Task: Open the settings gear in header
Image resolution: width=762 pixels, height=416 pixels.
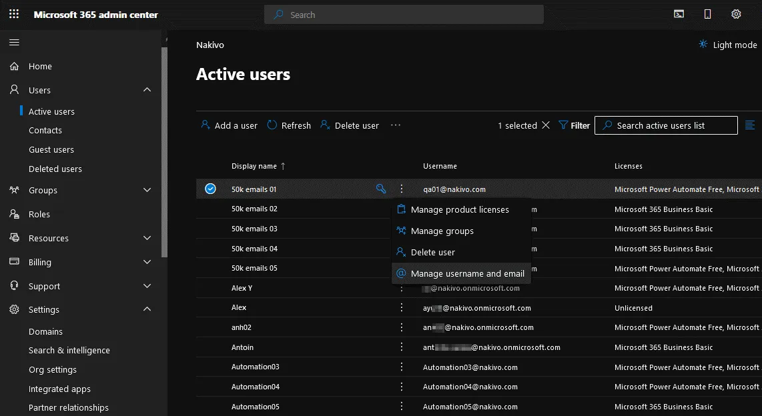Action: pos(736,14)
